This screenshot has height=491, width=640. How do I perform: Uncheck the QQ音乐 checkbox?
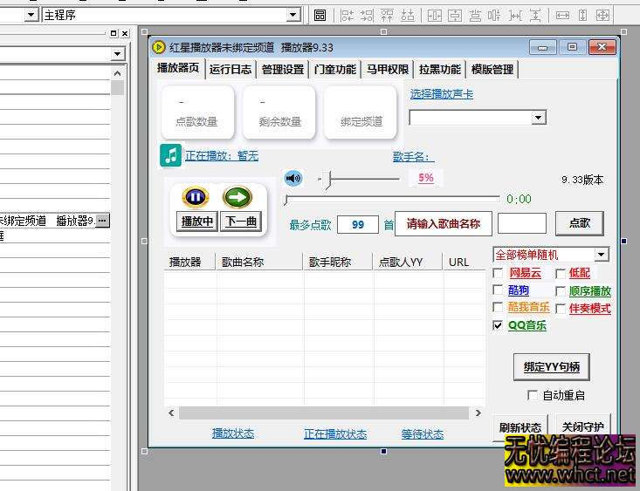[498, 325]
